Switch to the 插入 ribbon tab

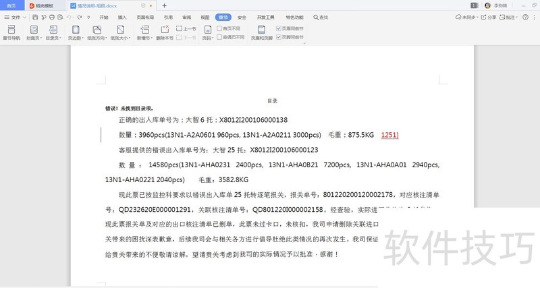click(x=122, y=18)
